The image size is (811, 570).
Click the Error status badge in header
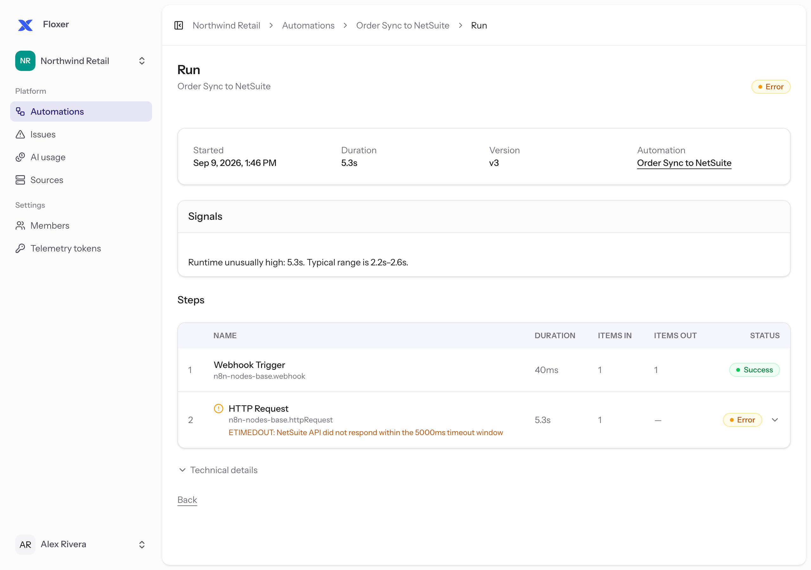pos(771,87)
